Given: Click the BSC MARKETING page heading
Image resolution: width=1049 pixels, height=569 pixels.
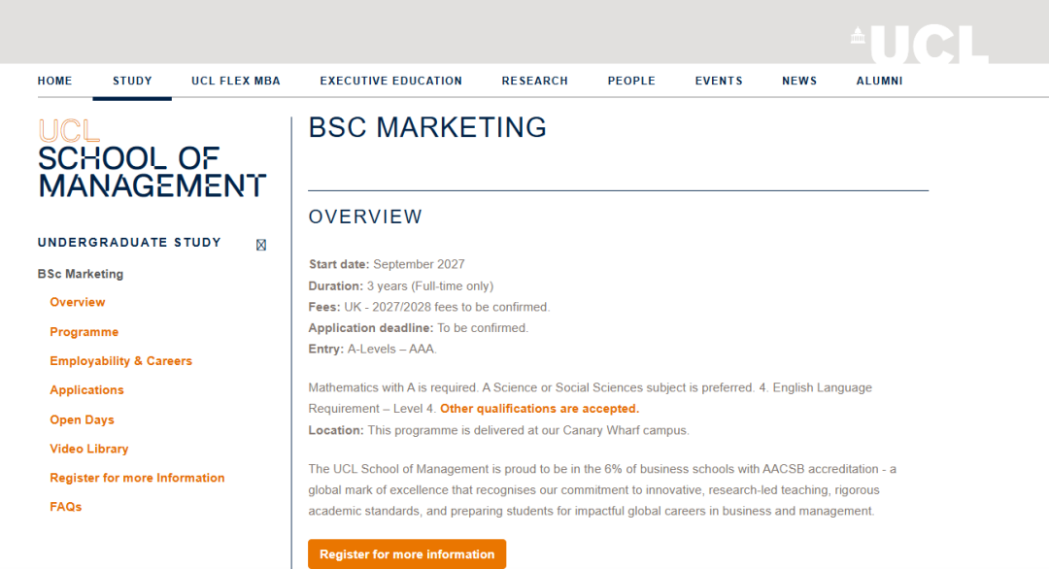Looking at the screenshot, I should point(427,128).
